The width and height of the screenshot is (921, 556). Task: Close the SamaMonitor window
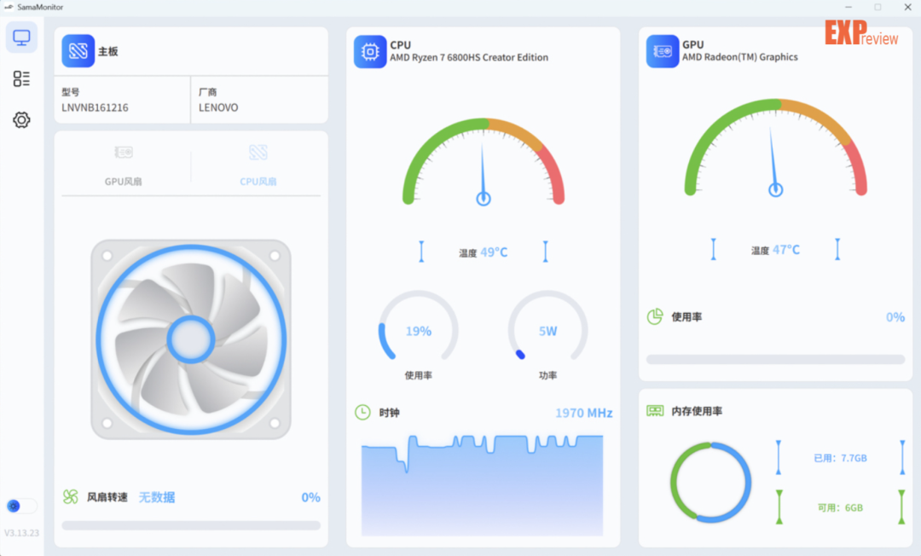[907, 7]
